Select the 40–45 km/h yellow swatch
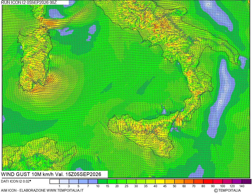This screenshot has height=194, width=252. (160, 182)
